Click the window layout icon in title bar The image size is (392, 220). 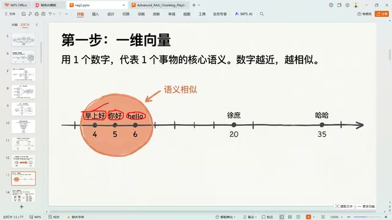(339, 5)
